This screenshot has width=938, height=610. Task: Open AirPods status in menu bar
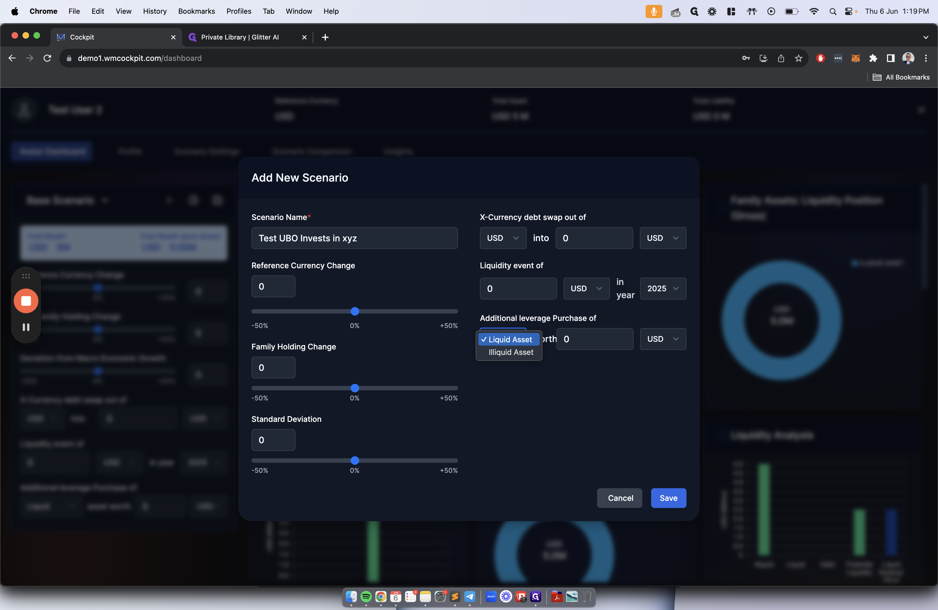coord(751,12)
